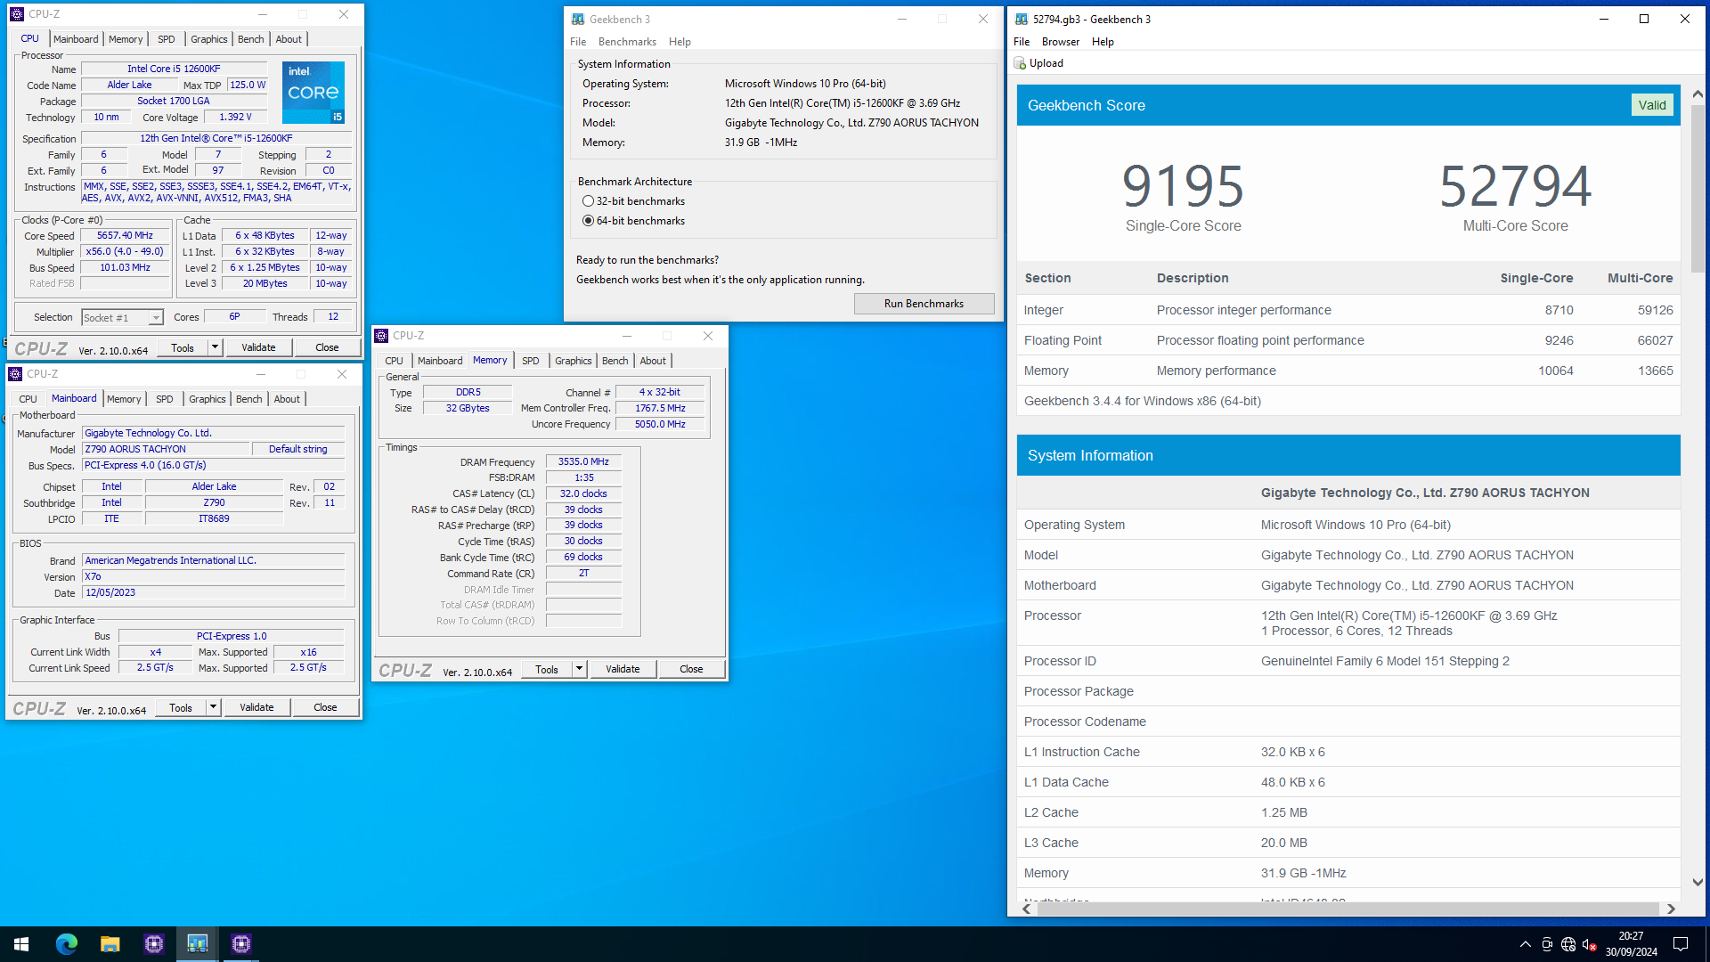The image size is (1710, 962).
Task: Open the File menu in the Geekbench launcher
Action: pos(578,42)
